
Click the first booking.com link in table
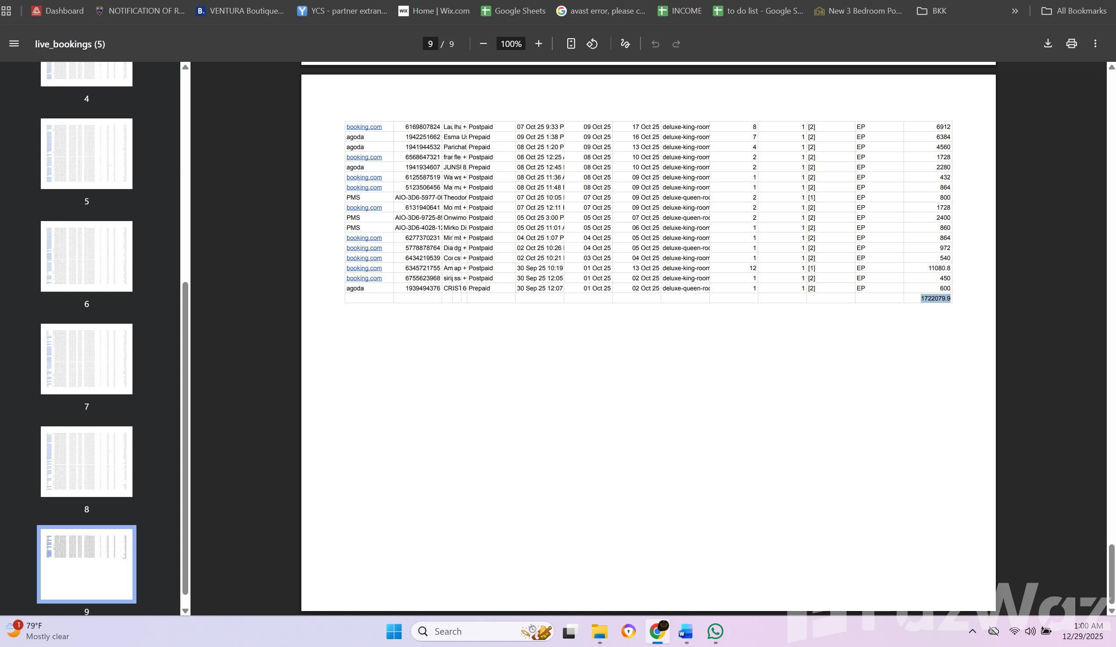[364, 127]
